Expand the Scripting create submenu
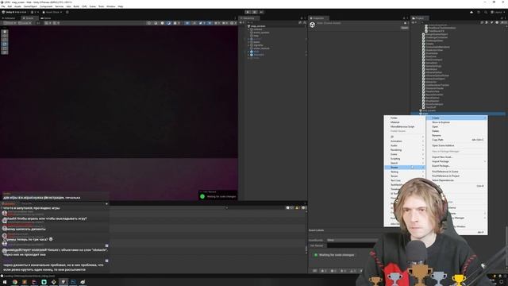508x286 pixels. tap(404, 159)
